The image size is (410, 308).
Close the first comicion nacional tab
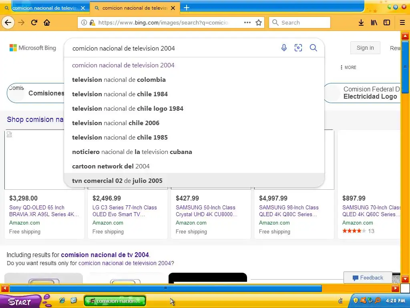click(83, 8)
